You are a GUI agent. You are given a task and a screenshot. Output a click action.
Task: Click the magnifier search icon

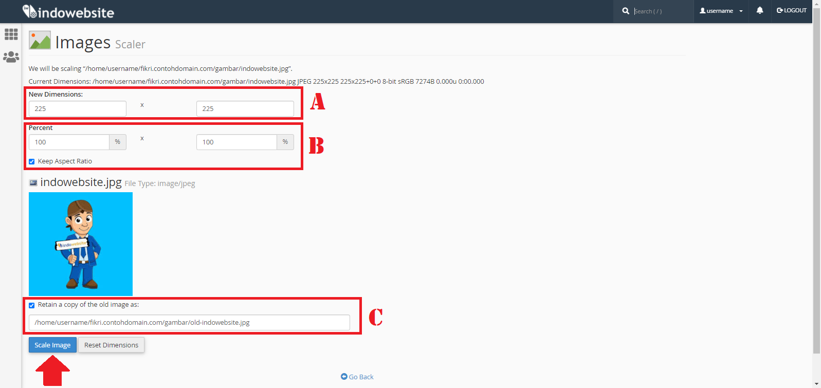625,11
